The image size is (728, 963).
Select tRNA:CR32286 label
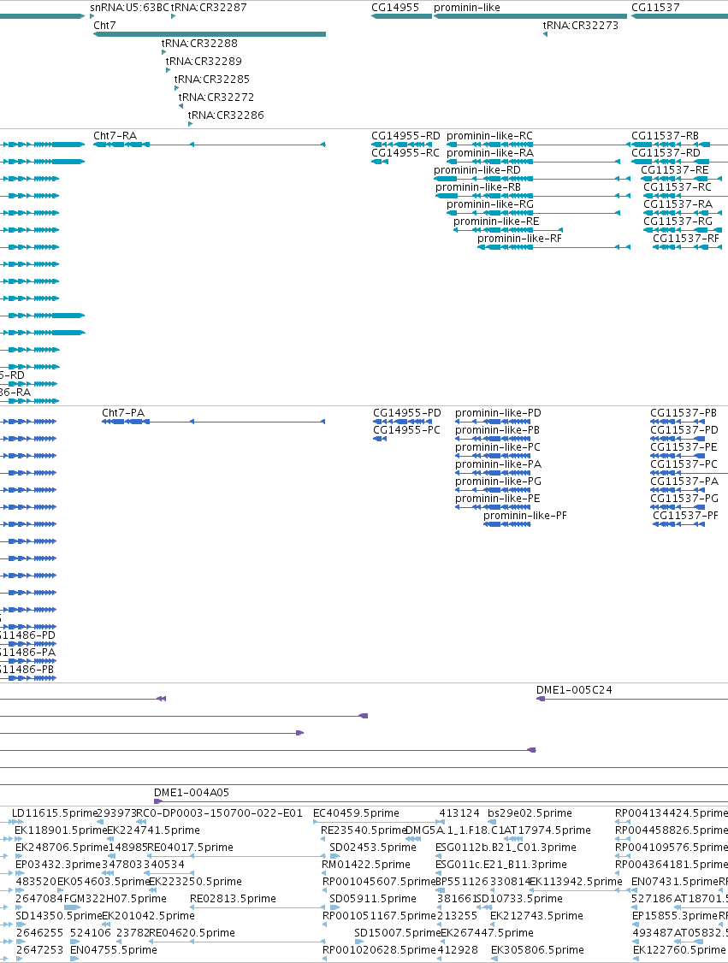(226, 115)
